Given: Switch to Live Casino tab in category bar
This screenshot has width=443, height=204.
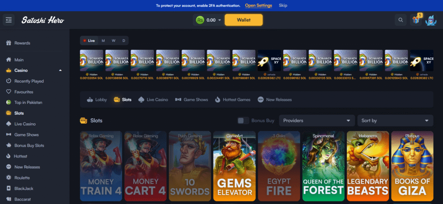Looking at the screenshot, I should [x=153, y=100].
